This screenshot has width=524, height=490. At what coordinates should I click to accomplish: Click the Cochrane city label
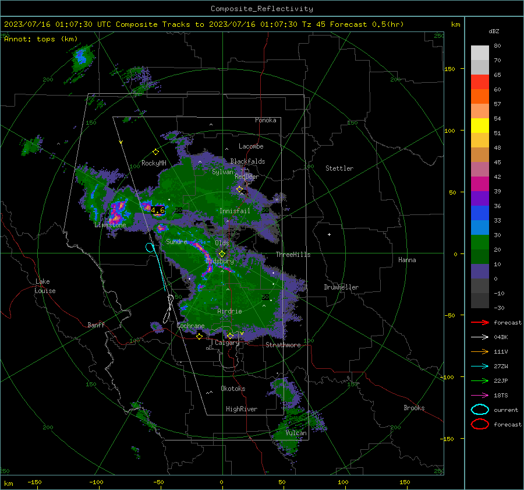pyautogui.click(x=190, y=326)
